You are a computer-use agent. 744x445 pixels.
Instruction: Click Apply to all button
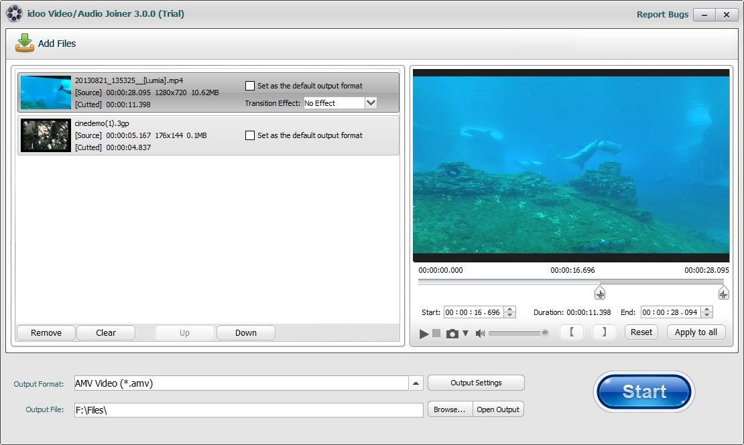coord(696,332)
